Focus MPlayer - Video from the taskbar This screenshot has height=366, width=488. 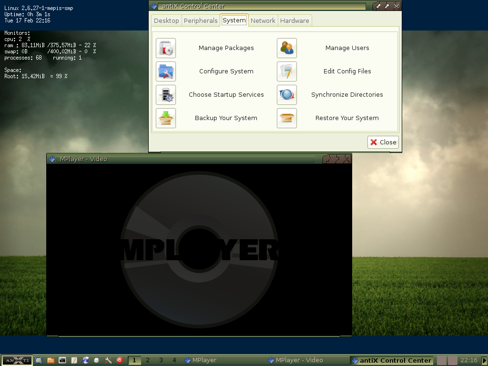pos(307,360)
